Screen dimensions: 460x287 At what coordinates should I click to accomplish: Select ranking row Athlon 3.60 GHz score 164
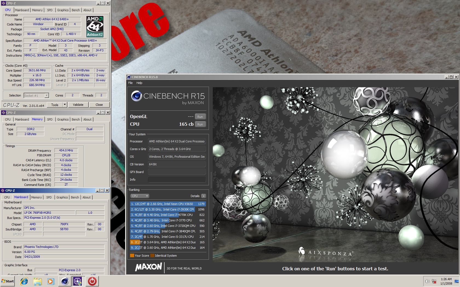168,248
